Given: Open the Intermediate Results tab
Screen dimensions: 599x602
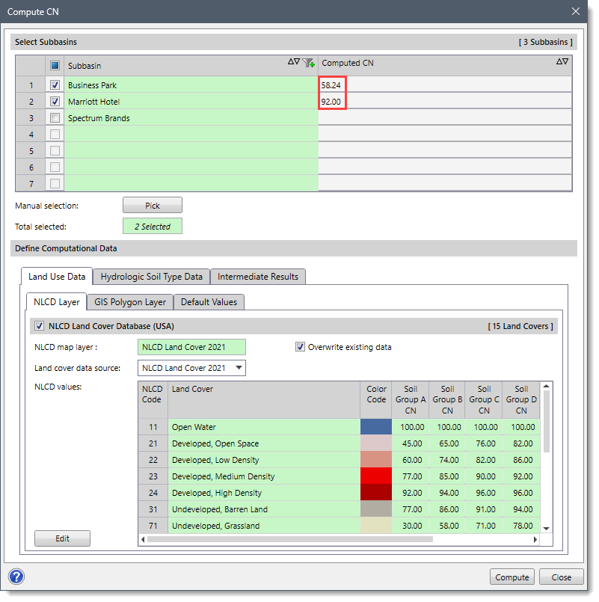Looking at the screenshot, I should click(x=258, y=277).
